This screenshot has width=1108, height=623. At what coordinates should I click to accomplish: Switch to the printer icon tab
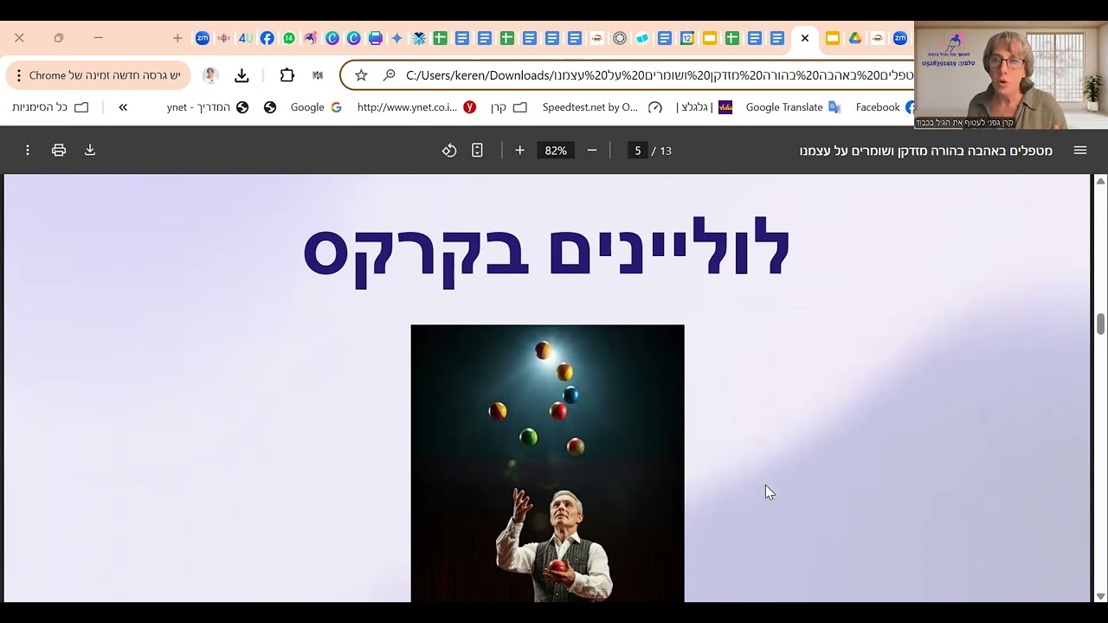point(376,38)
